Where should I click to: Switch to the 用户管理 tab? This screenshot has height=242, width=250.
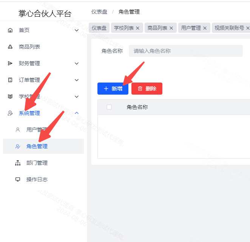(191, 28)
